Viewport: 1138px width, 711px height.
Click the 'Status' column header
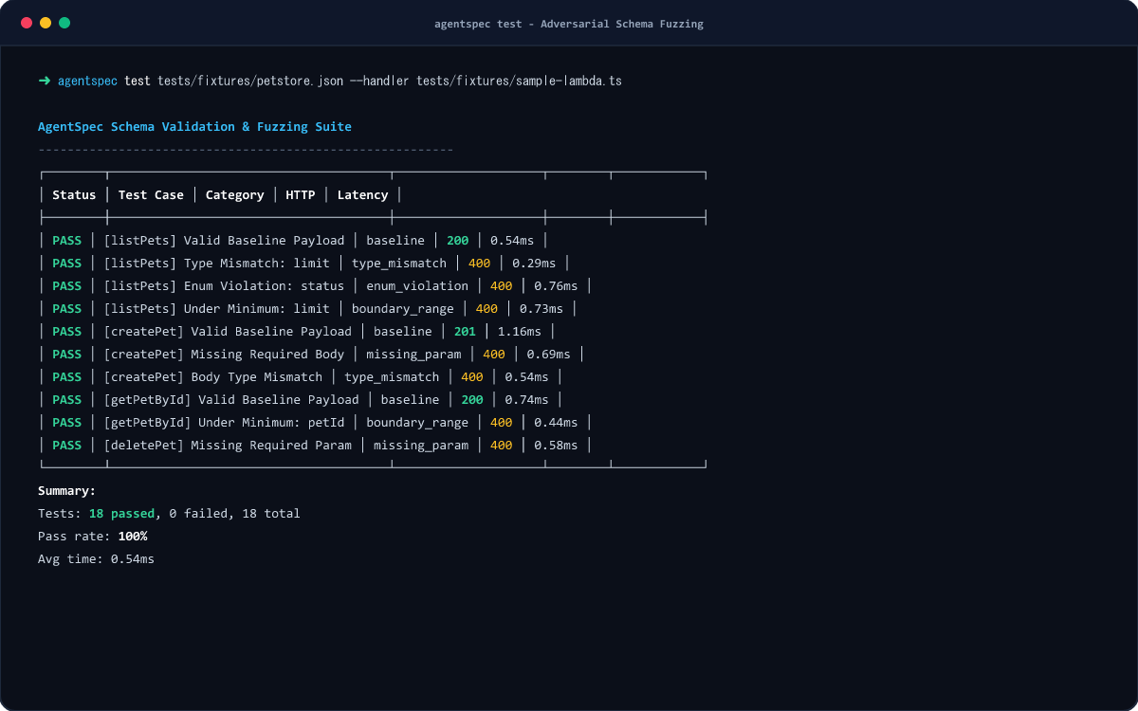point(74,195)
